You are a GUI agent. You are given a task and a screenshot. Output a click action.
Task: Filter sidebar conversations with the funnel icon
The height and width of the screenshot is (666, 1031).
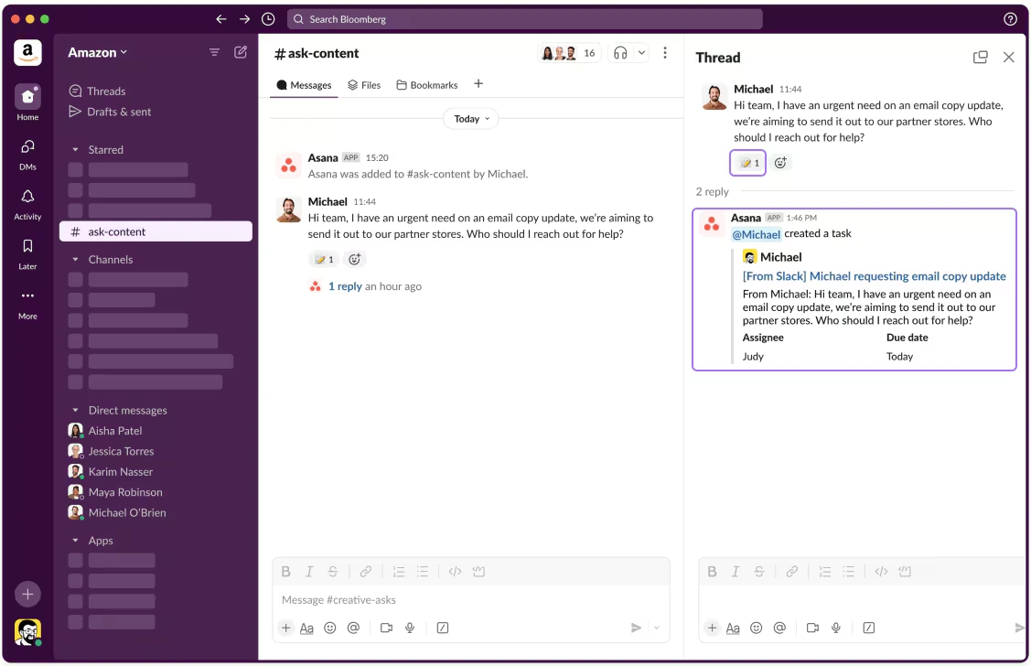click(x=213, y=52)
